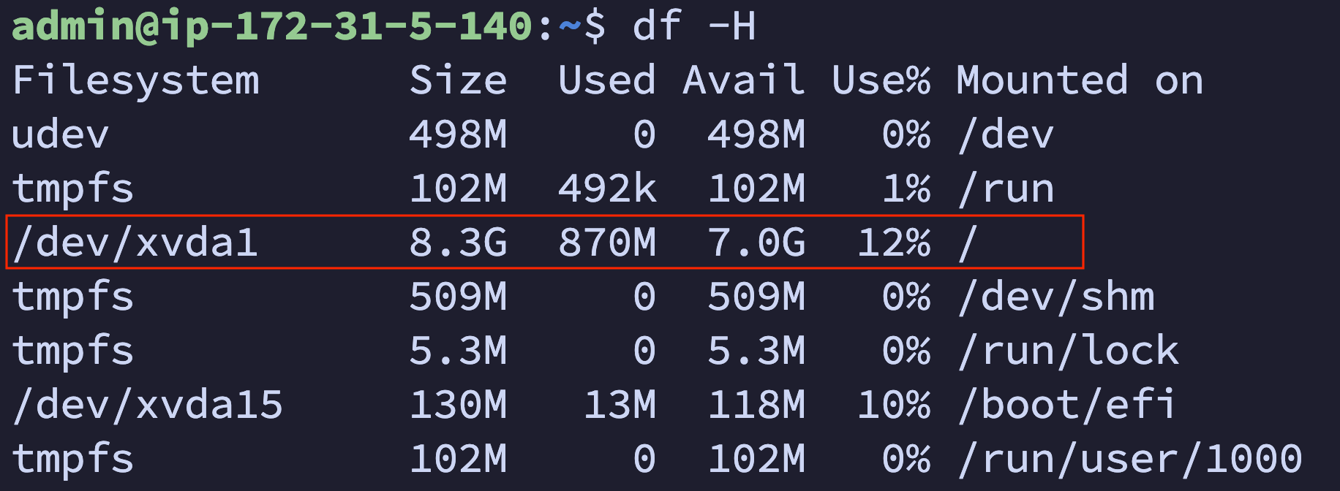
Task: Click the 870M used value
Action: coord(606,243)
